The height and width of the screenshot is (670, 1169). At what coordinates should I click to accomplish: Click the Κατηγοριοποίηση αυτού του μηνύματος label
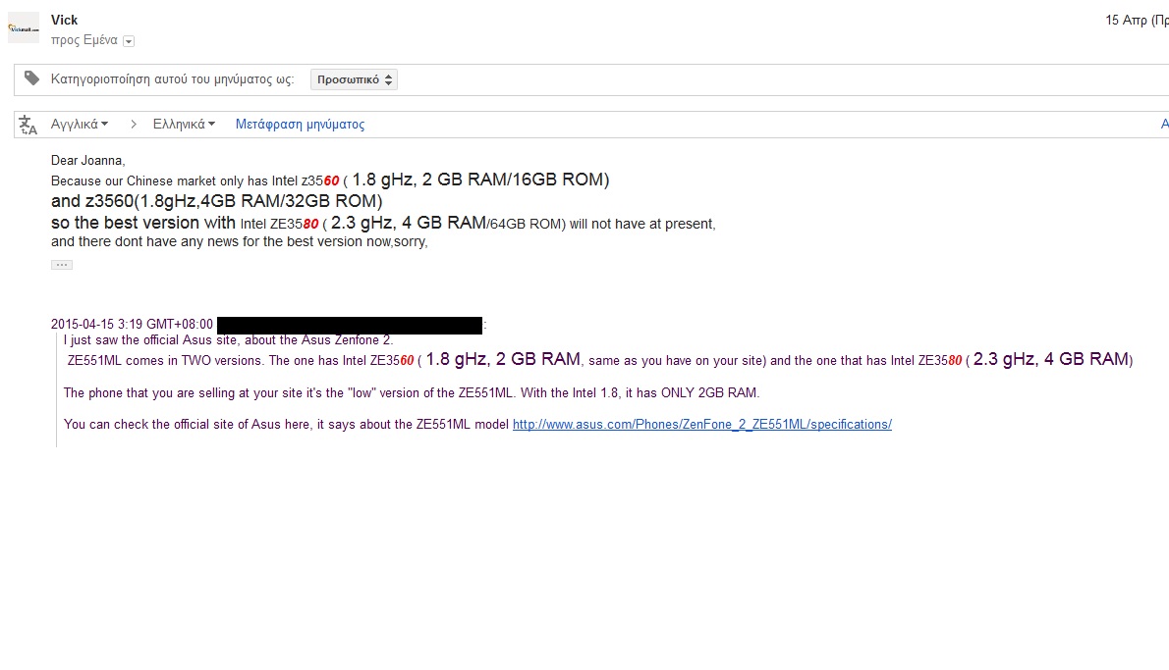tap(172, 78)
